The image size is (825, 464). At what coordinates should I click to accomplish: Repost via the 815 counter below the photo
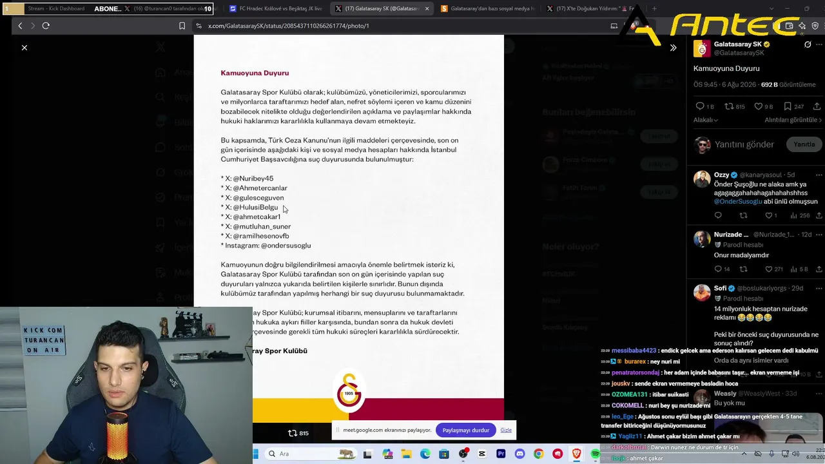(298, 433)
